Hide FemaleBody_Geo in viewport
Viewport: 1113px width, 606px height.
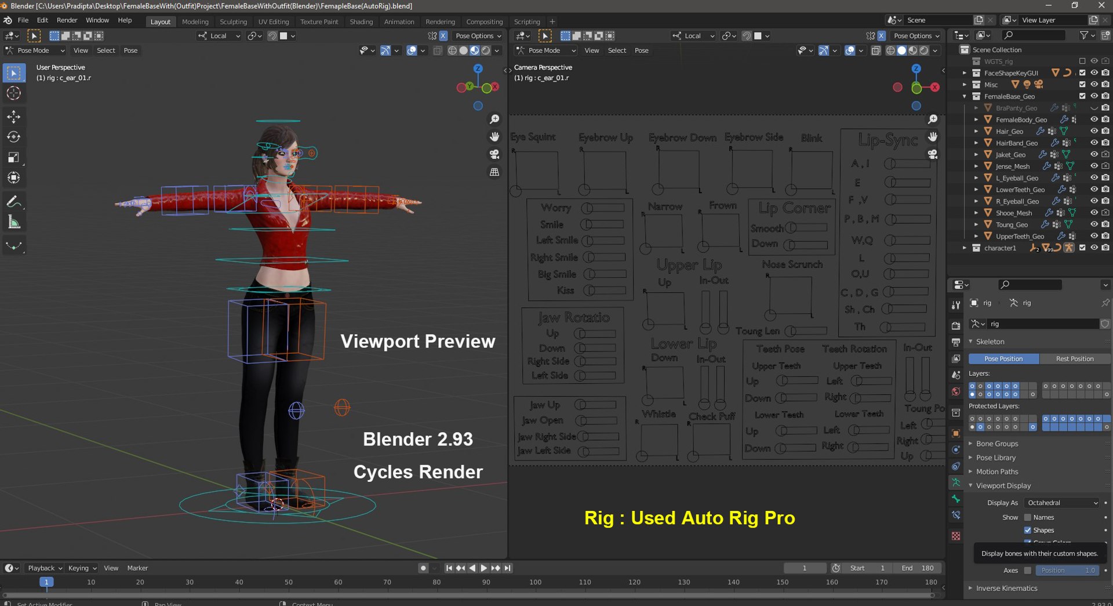1094,119
